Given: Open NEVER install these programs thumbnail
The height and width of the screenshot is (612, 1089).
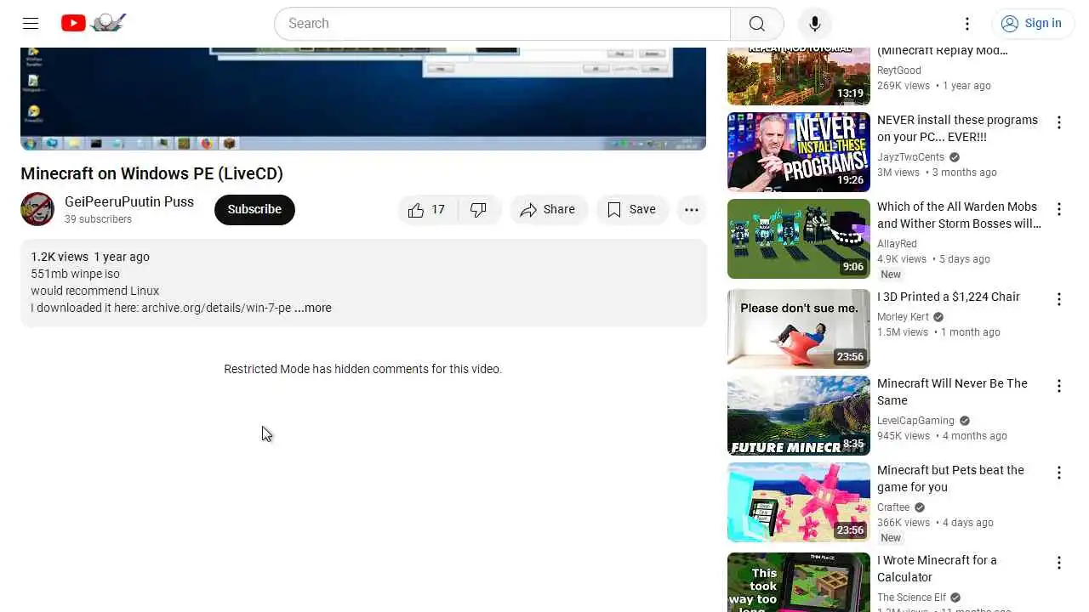Looking at the screenshot, I should (799, 152).
